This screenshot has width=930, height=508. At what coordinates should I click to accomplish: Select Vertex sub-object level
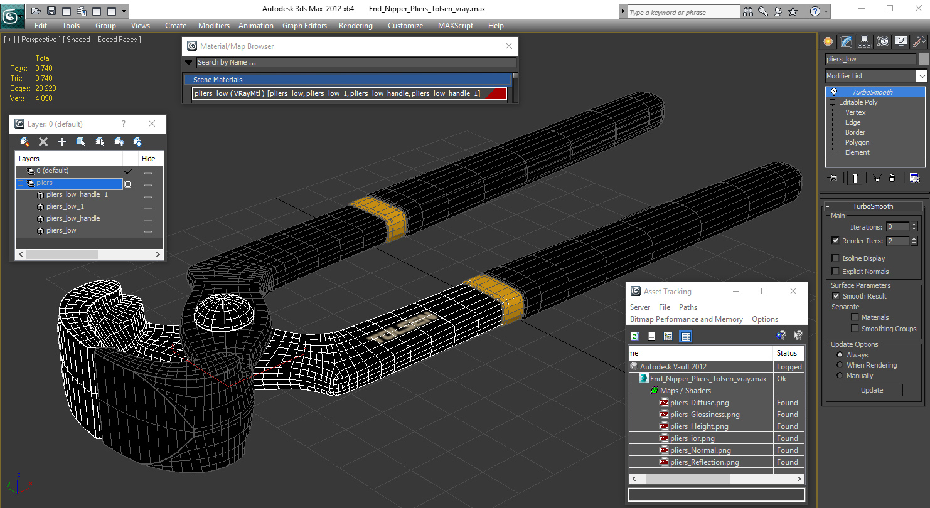click(x=855, y=112)
